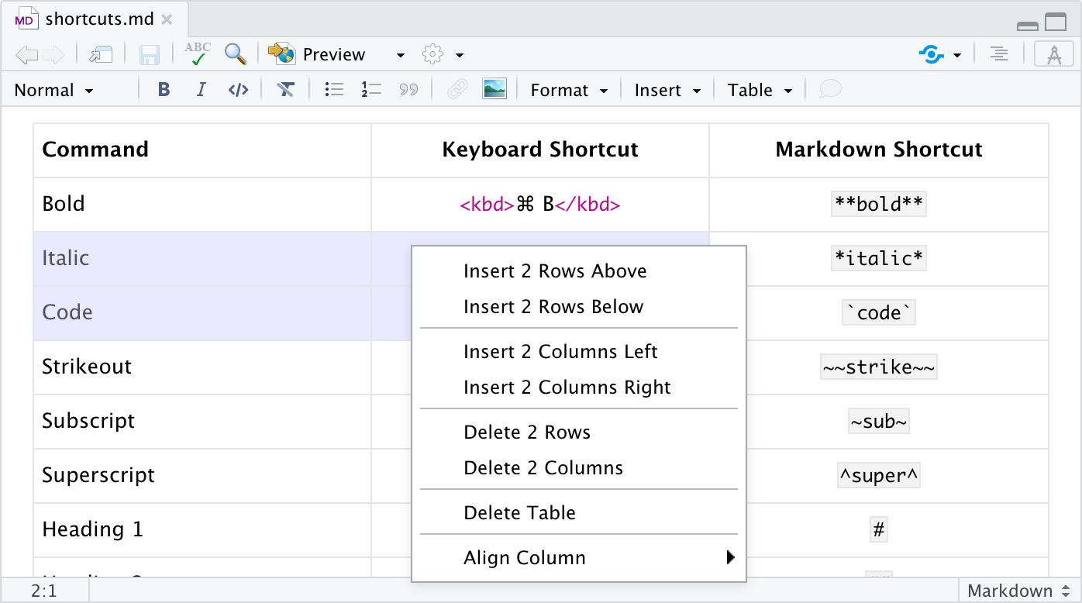Open the Format dropdown menu
This screenshot has width=1082, height=603.
[x=568, y=90]
